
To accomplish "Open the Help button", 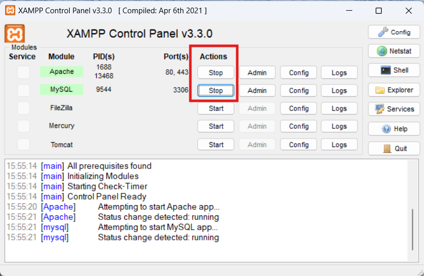I will (x=393, y=129).
